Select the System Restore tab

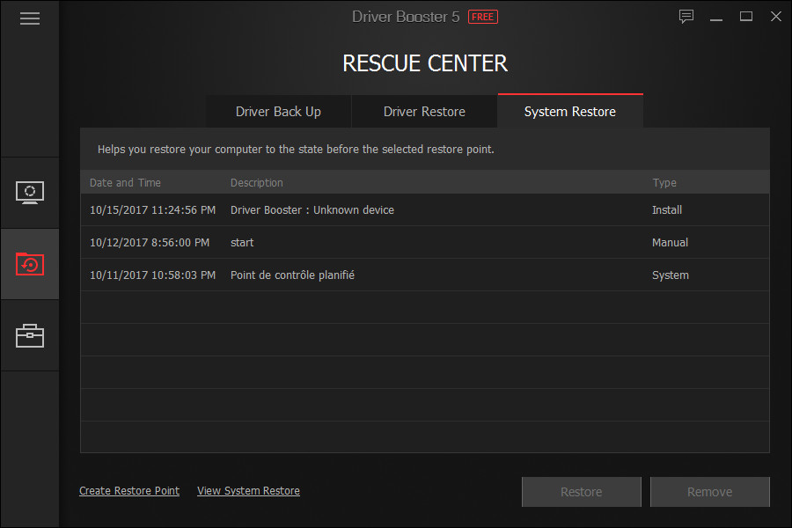[569, 111]
